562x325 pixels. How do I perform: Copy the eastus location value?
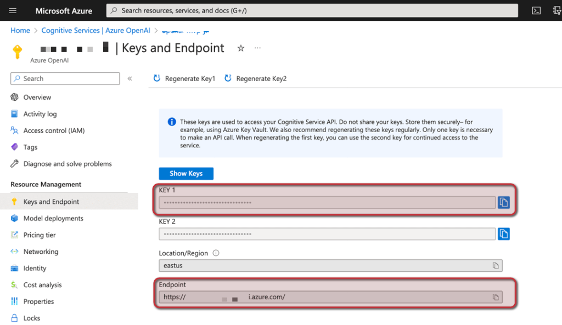tap(495, 266)
